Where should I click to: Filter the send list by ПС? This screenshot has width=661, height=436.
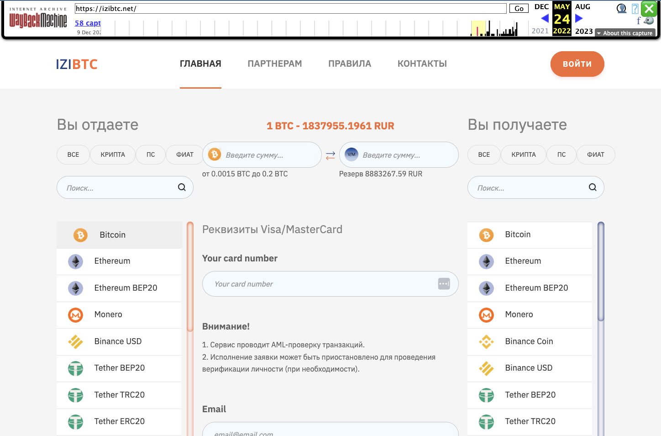point(151,154)
